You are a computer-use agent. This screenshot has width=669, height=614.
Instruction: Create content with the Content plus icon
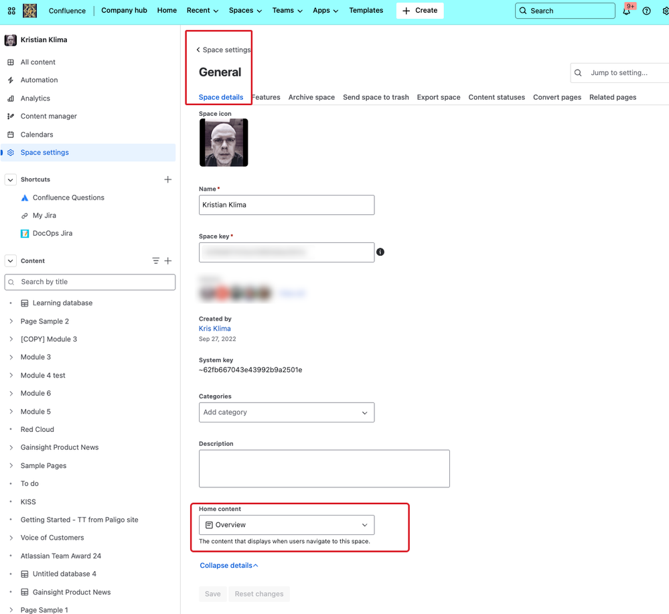point(168,260)
